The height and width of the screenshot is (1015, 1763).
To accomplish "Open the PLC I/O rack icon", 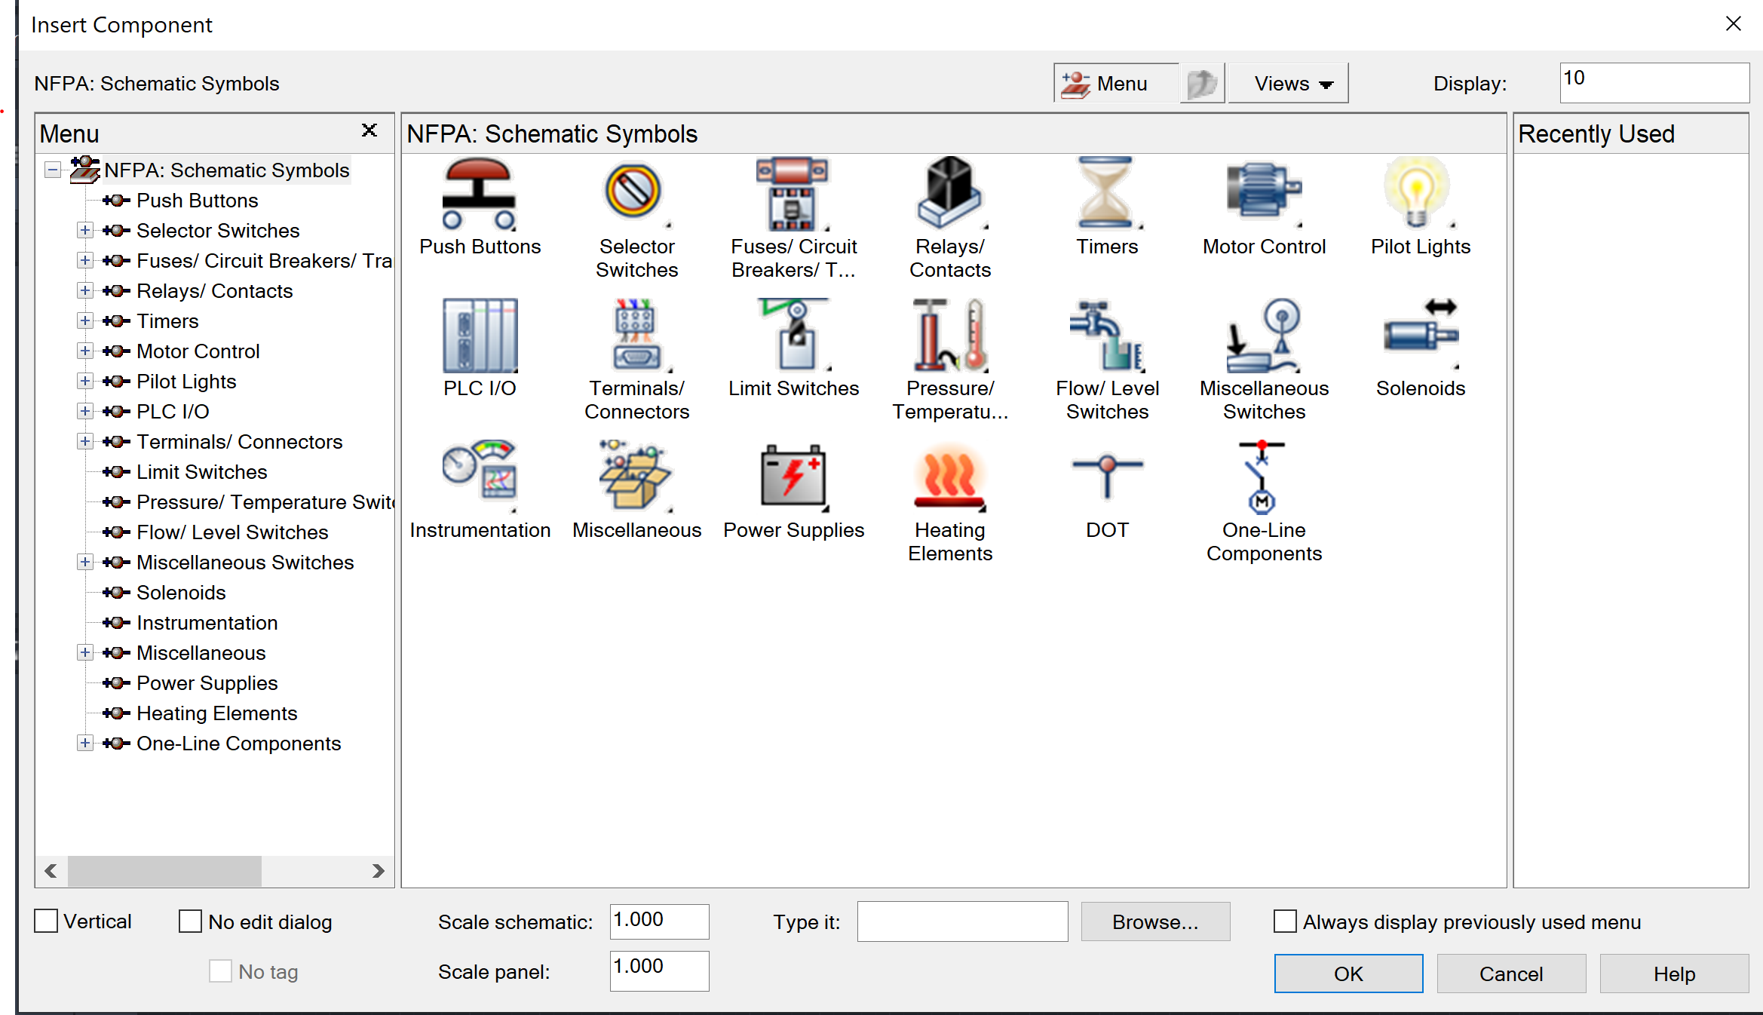I will tap(480, 336).
